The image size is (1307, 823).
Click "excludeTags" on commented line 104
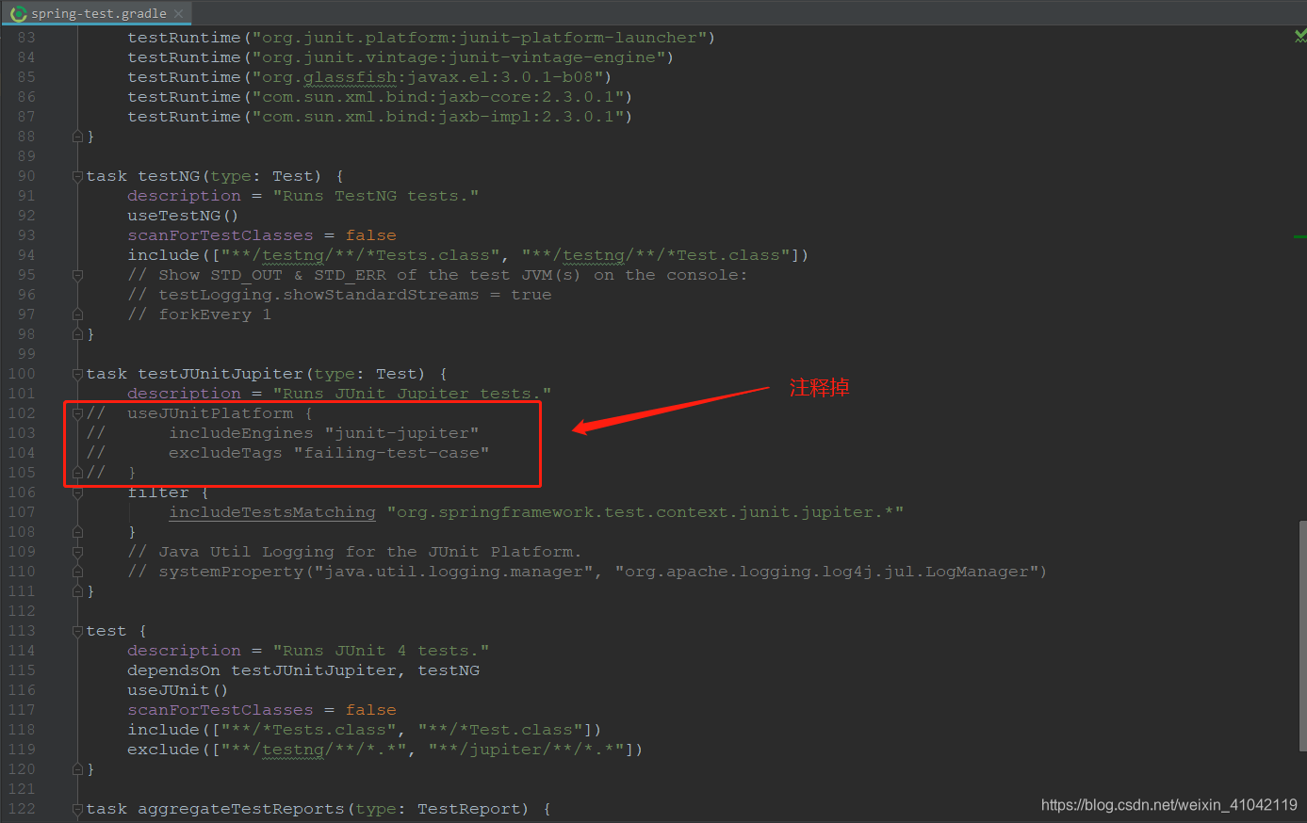click(225, 453)
